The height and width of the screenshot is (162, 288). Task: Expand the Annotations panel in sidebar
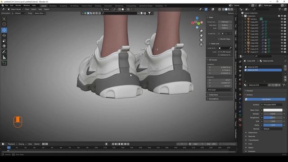(214, 99)
